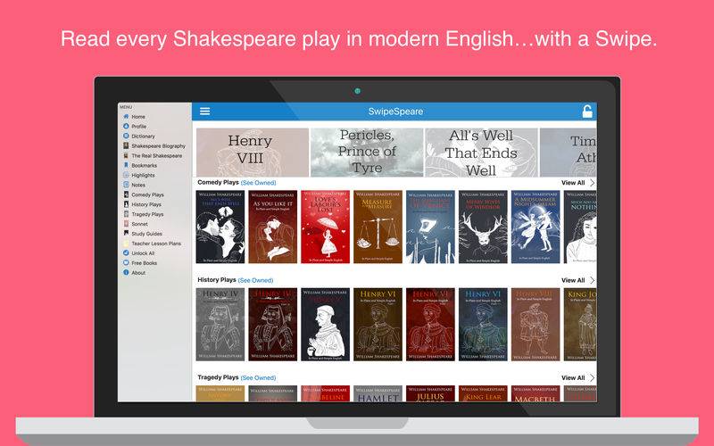Open the Merry Wives of Windsor cover
Screen dimensions: 714x446
tap(483, 227)
